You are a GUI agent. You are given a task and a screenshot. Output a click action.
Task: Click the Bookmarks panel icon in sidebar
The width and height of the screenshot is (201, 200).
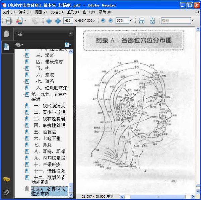(x=7, y=47)
